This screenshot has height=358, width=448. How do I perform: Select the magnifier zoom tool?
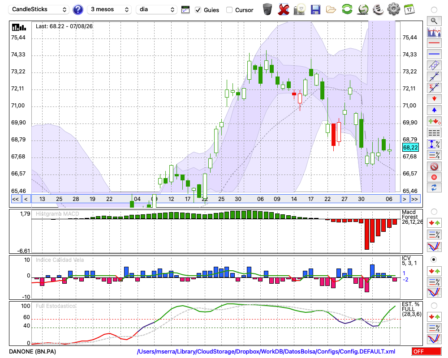point(434,21)
